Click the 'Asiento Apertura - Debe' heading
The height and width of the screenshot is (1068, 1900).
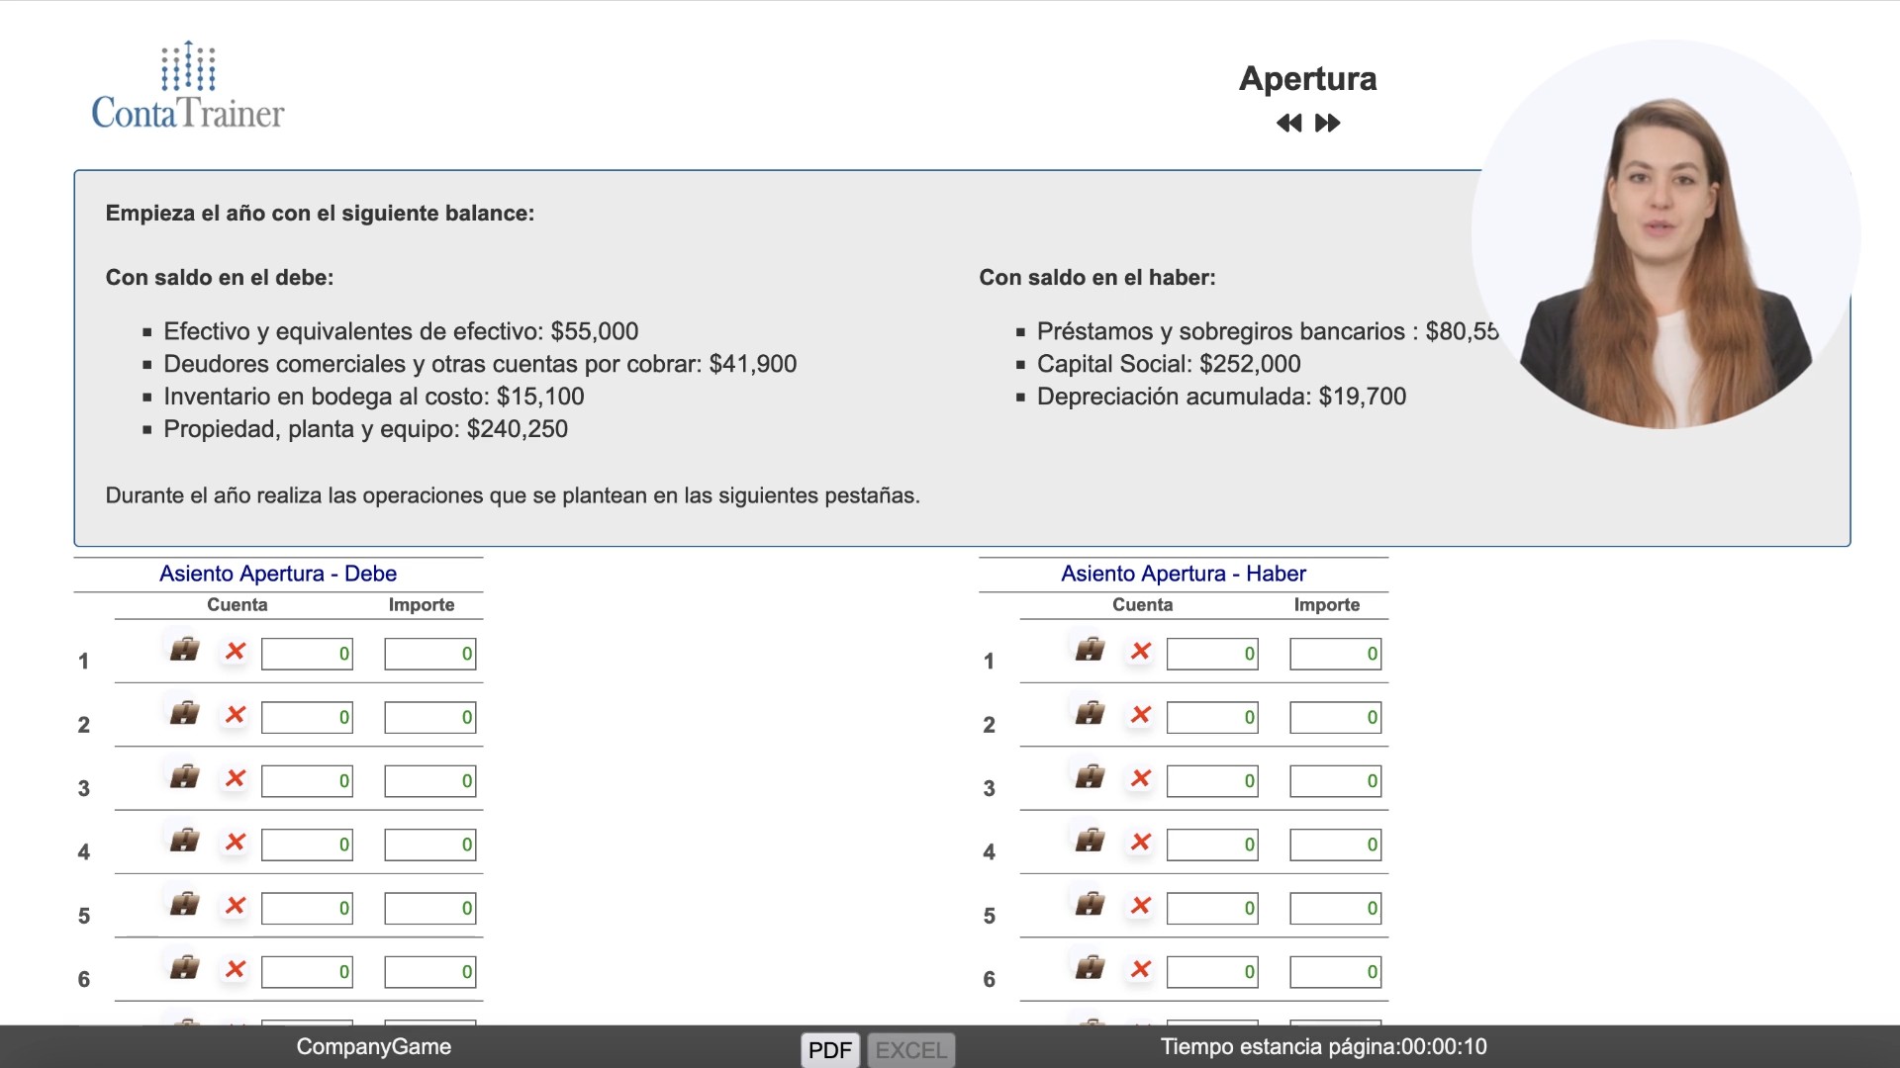click(x=278, y=574)
